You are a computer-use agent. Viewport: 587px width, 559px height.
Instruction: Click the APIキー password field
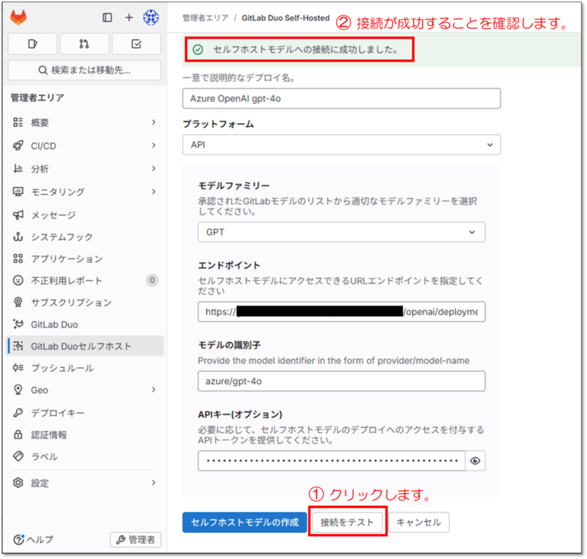coord(332,461)
